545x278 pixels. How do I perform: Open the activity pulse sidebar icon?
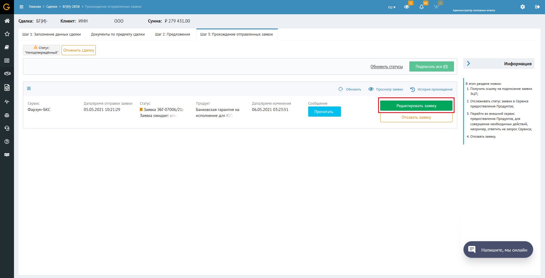click(x=7, y=102)
